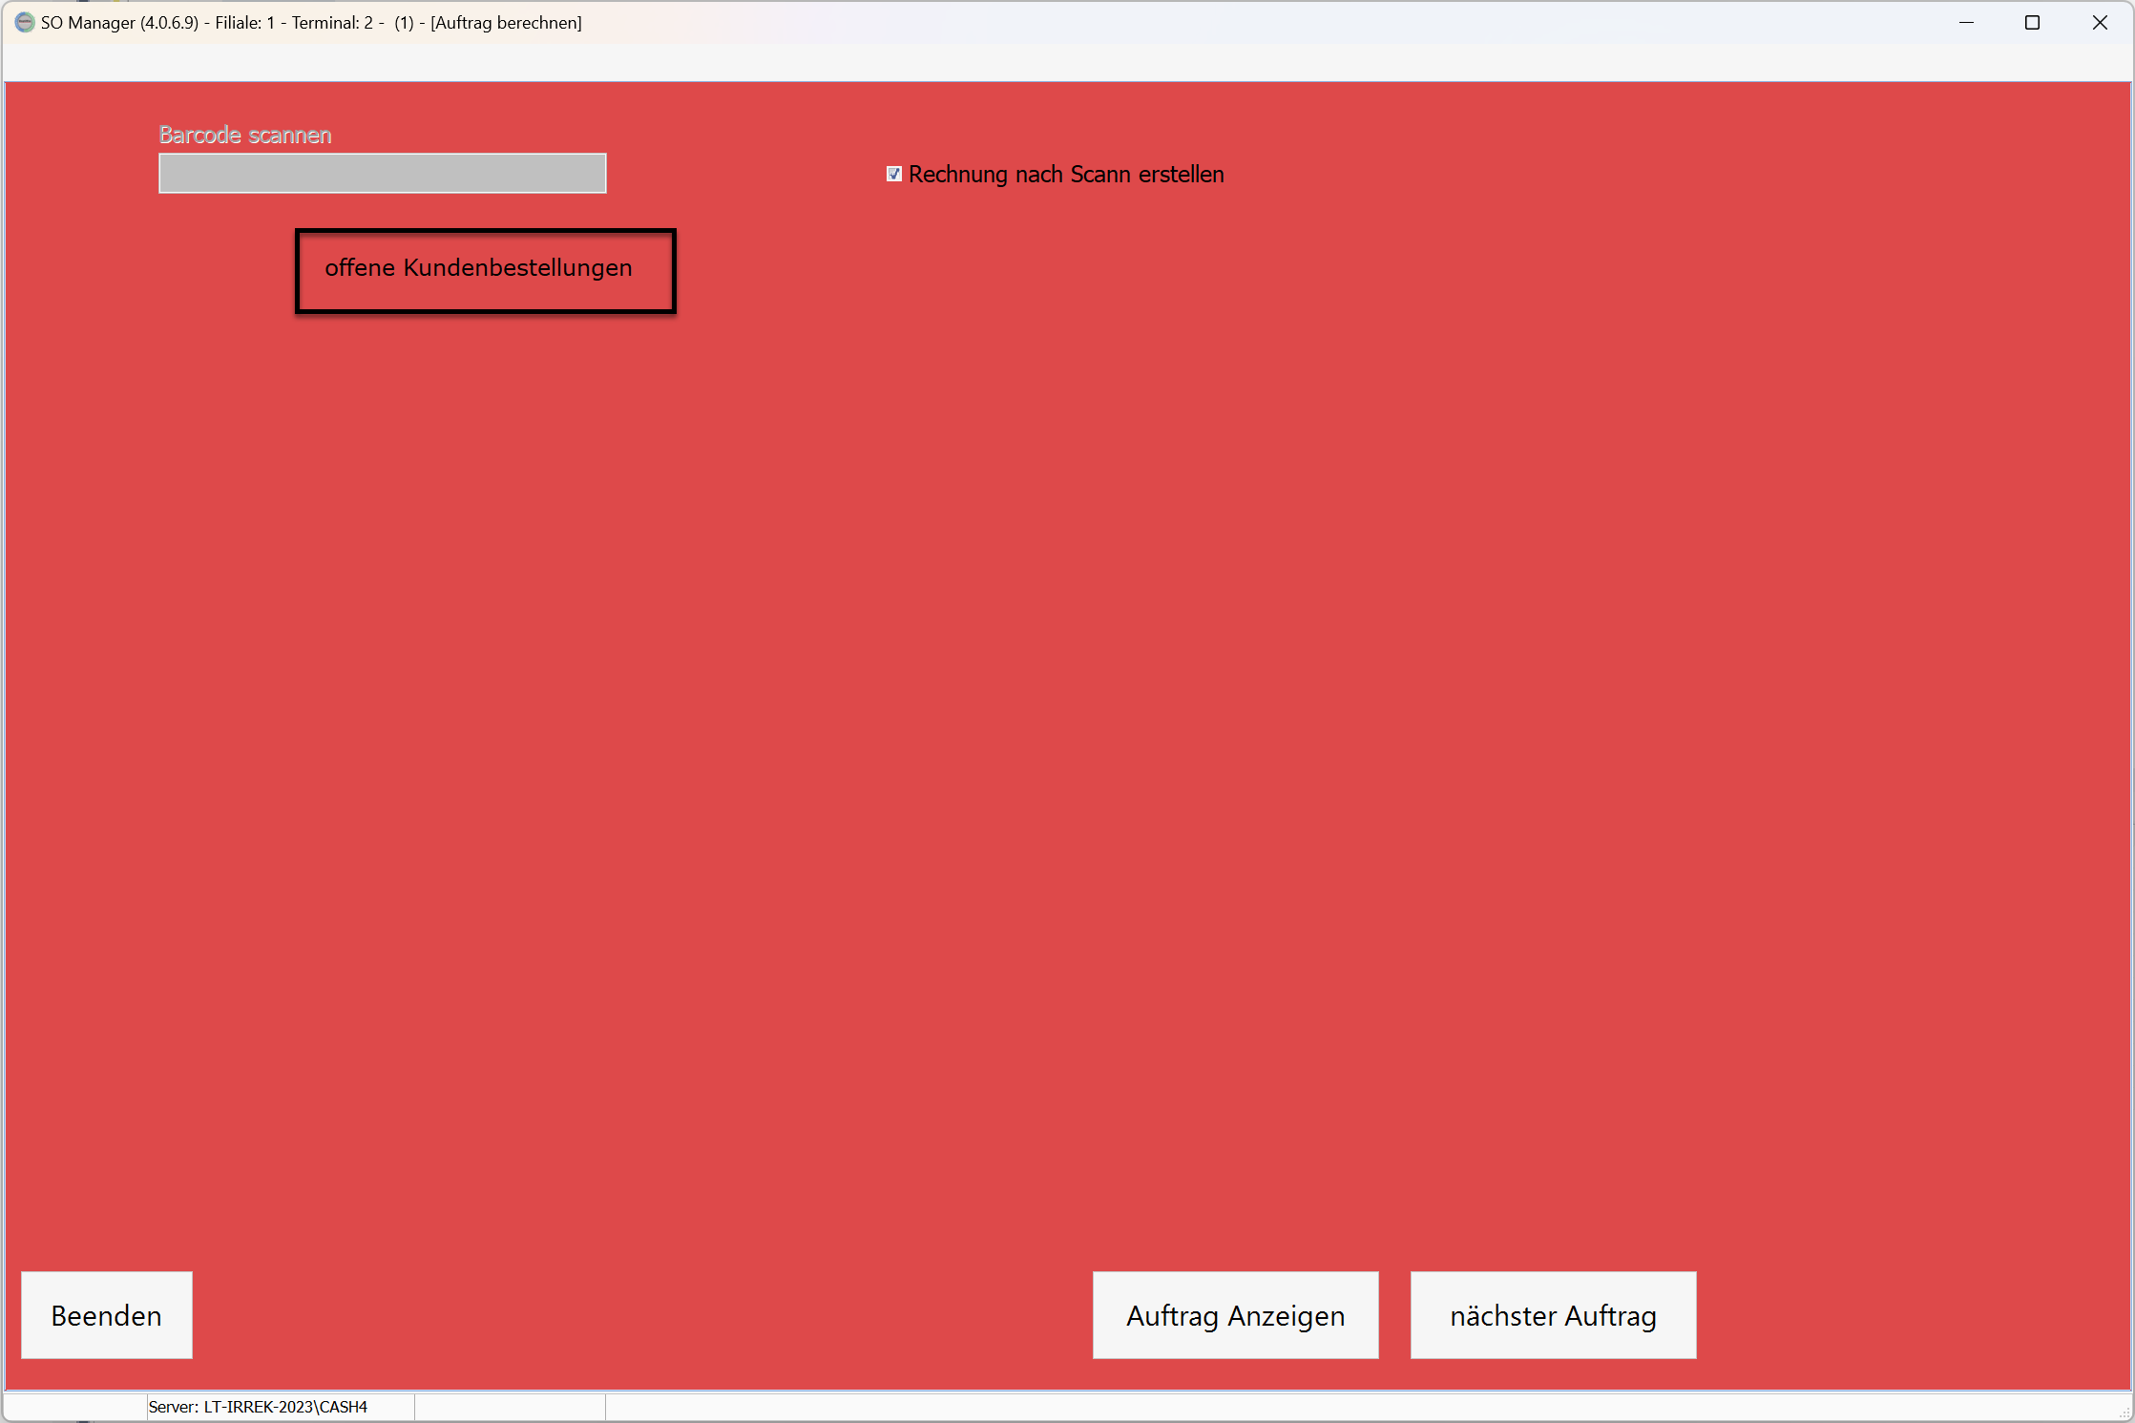Open offene Kundenbestellungen

(x=485, y=270)
